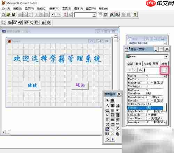Click the function (fx) expression button in Properties
Screen dimensions: 174x153
(x=140, y=70)
